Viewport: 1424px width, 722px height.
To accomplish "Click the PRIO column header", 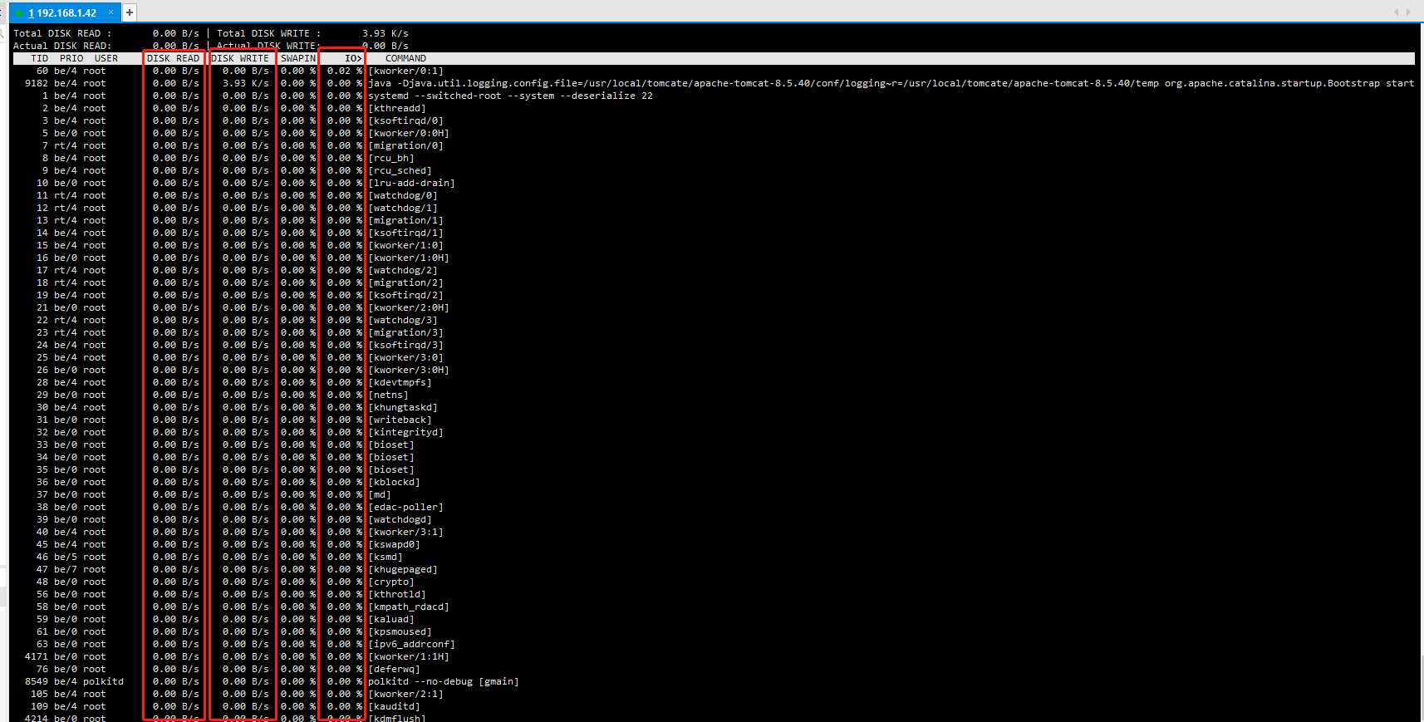I will pyautogui.click(x=71, y=58).
